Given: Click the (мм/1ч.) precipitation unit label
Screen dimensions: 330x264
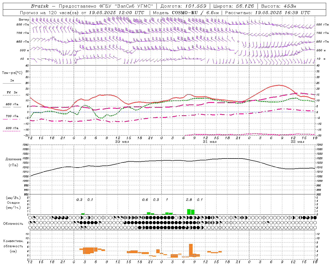Looking at the screenshot, I should click(x=13, y=208).
